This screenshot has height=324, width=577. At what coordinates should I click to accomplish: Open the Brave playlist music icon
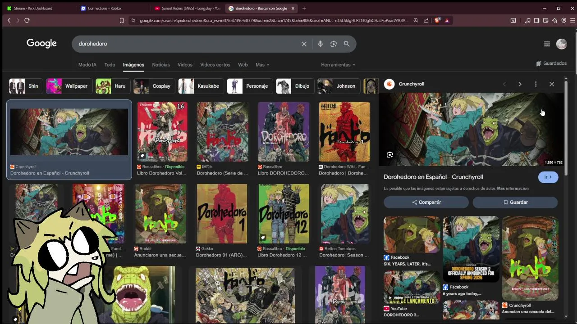(x=527, y=20)
